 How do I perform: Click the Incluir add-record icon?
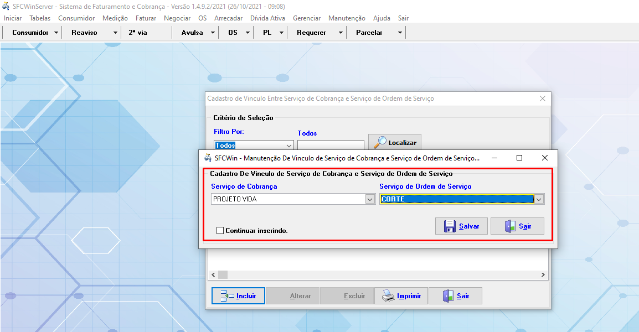[x=227, y=296]
